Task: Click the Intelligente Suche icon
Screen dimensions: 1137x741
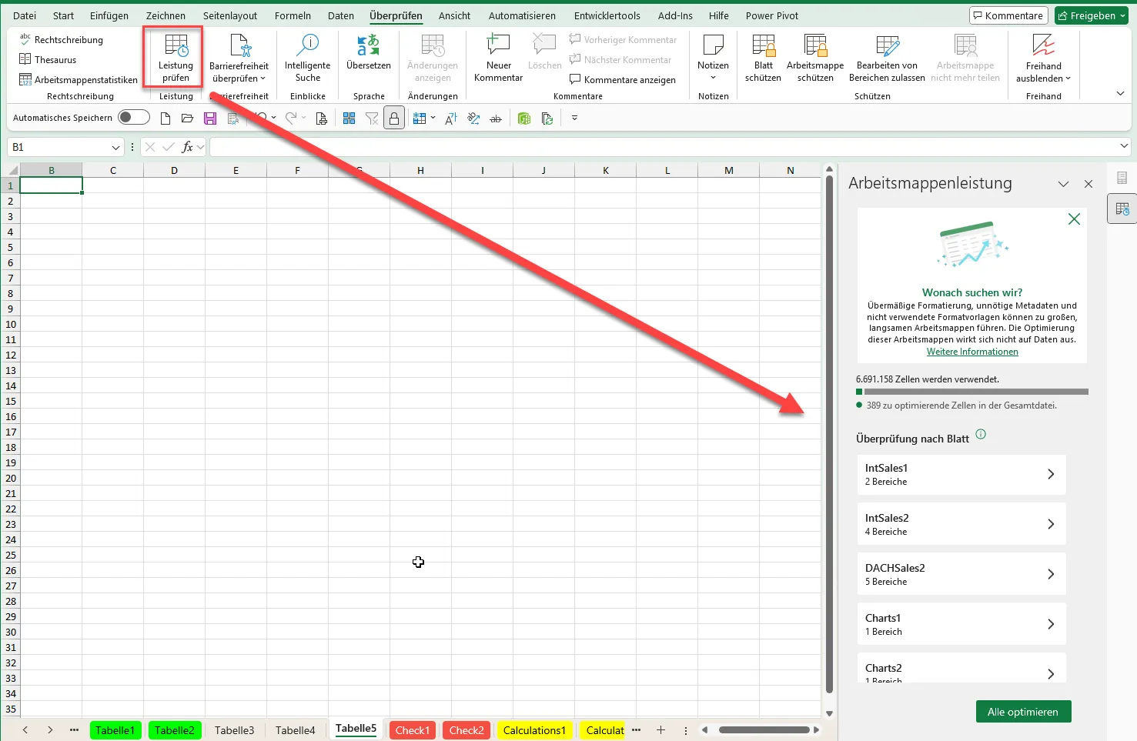Action: (x=307, y=48)
